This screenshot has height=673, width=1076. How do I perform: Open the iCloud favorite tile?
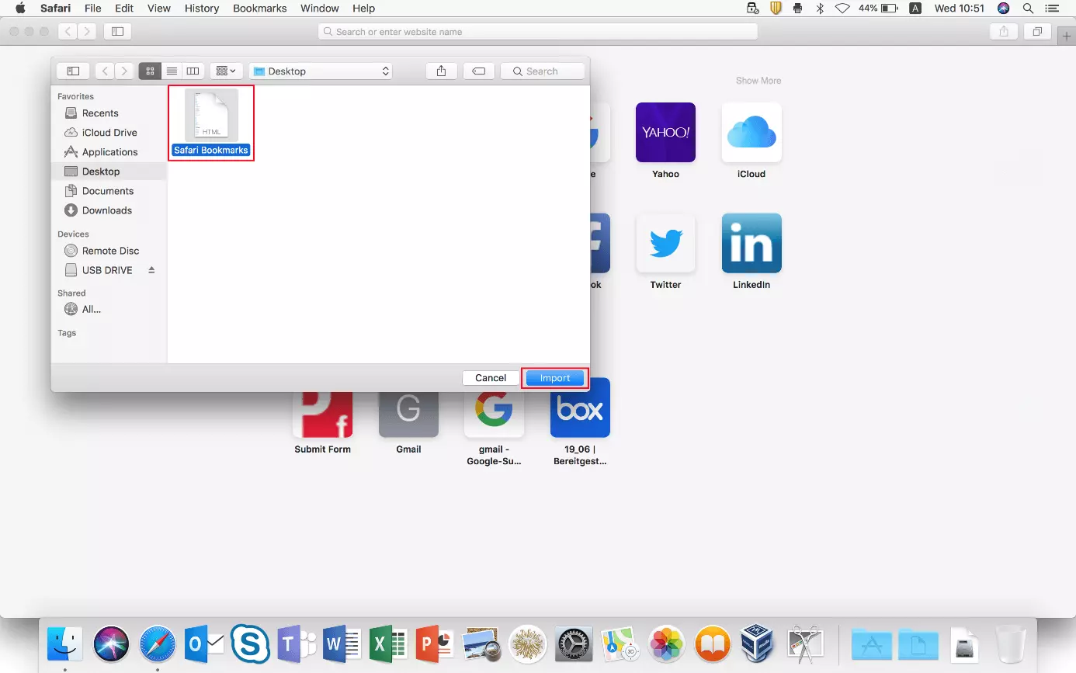click(x=751, y=133)
